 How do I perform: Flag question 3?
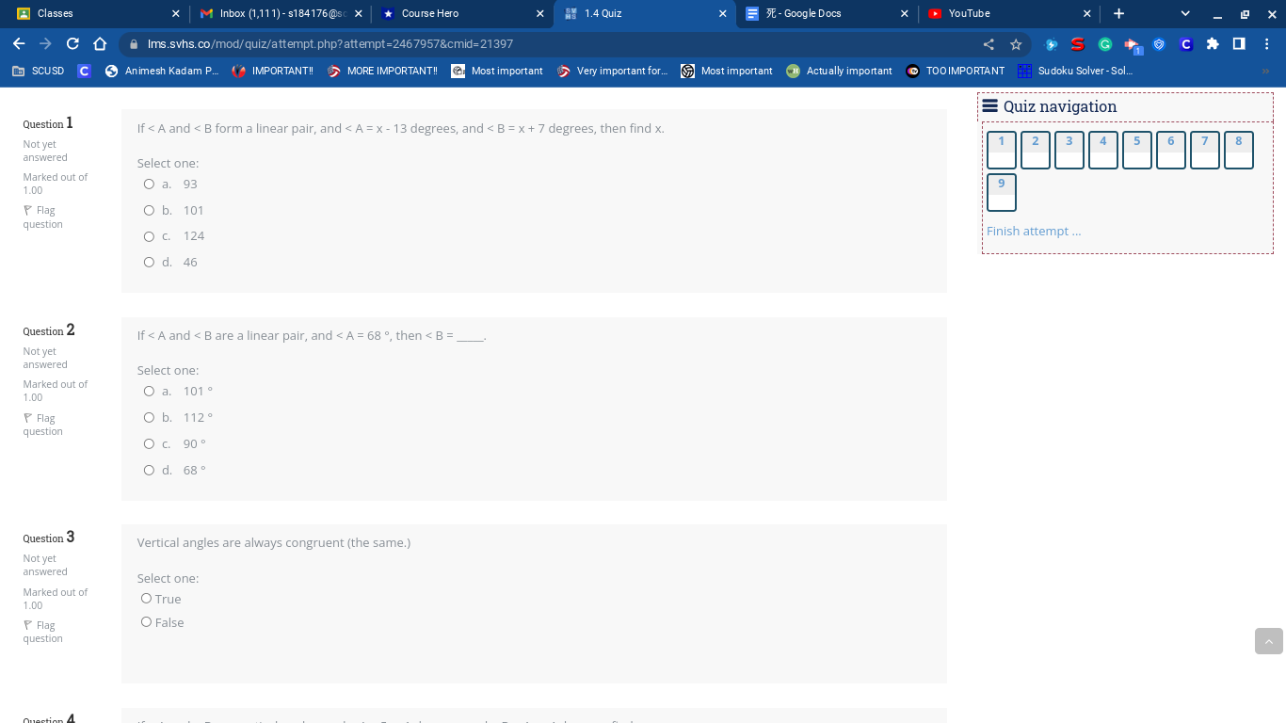click(42, 632)
